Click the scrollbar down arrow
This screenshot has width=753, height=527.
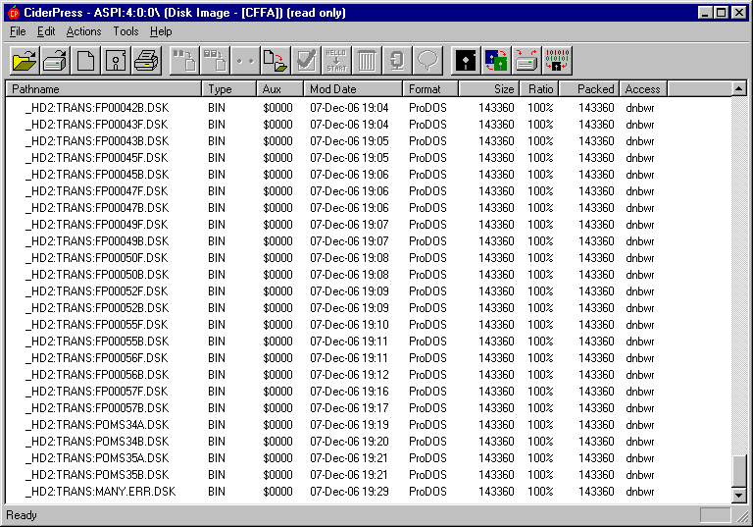[739, 496]
